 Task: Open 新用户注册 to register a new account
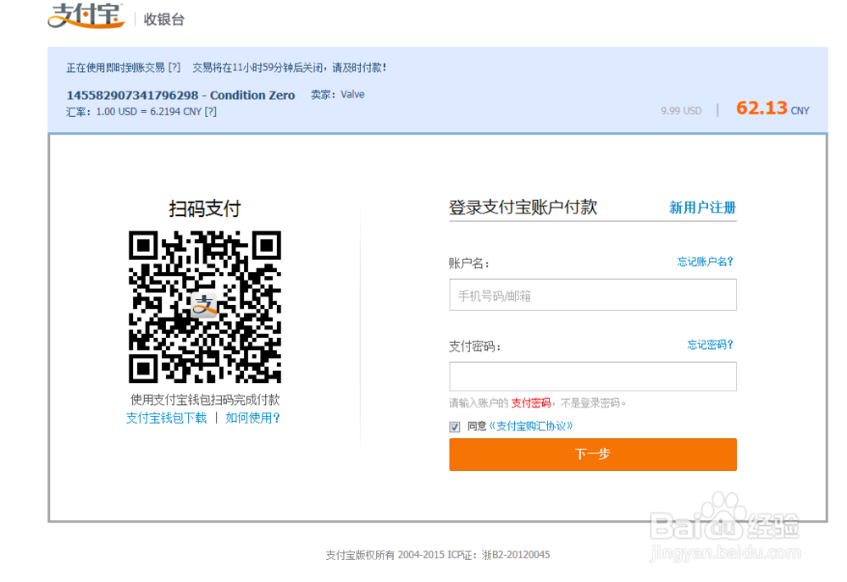tap(703, 207)
